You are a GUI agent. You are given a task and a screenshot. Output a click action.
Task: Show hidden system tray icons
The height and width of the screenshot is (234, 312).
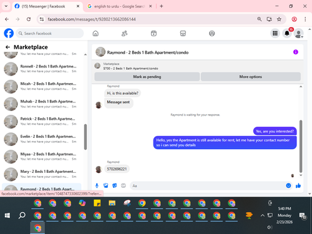pyautogui.click(x=263, y=215)
